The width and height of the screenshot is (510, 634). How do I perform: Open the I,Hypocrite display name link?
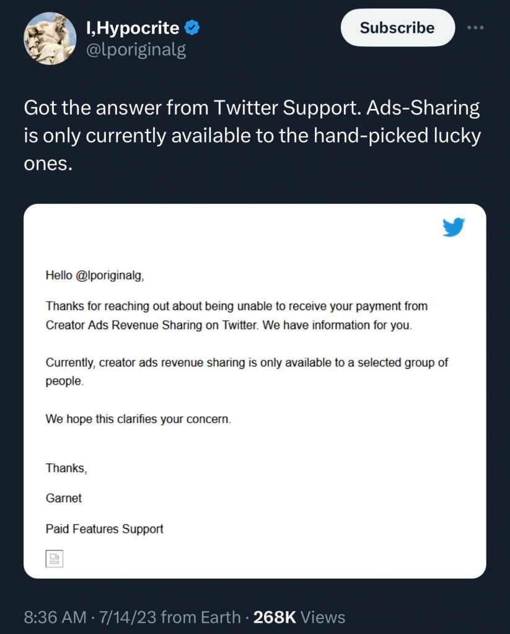pyautogui.click(x=133, y=28)
